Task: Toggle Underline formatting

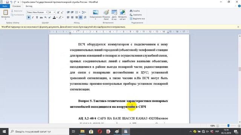Action: coord(37,18)
